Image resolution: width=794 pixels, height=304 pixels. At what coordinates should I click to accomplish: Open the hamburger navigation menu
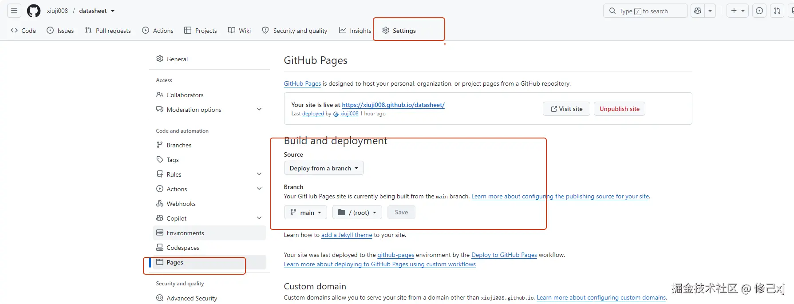[14, 11]
